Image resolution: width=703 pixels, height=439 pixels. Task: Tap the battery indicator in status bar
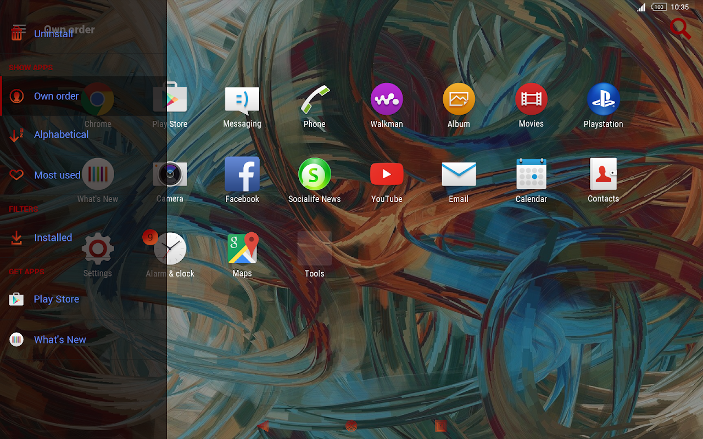point(659,7)
